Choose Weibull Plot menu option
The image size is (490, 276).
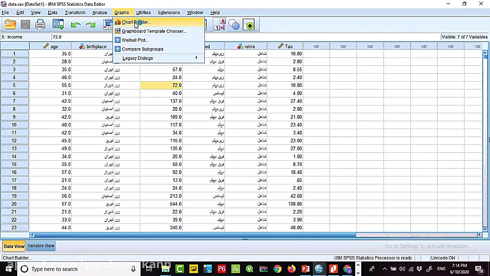click(x=135, y=40)
